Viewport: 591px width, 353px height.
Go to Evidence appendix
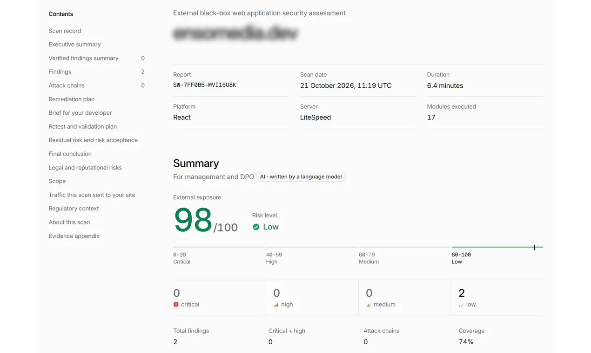pos(74,236)
